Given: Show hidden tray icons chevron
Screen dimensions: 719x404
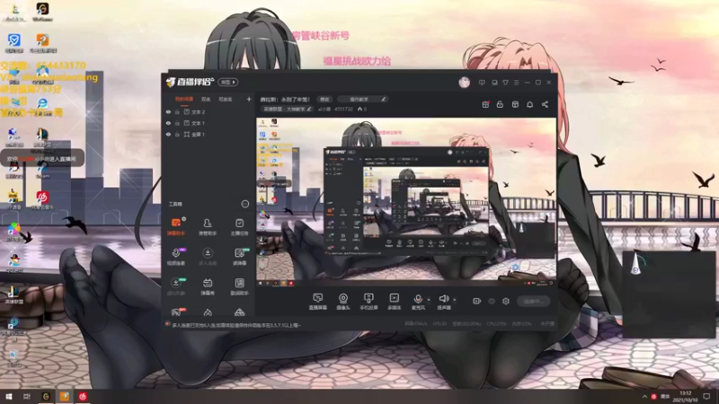Looking at the screenshot, I should click(x=644, y=396).
